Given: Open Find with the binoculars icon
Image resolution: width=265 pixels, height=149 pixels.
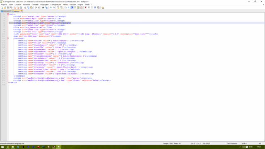Looking at the screenshot, I should [x=43, y=7].
